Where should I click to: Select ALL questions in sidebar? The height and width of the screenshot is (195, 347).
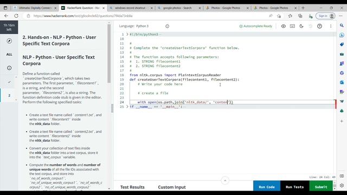point(9,54)
